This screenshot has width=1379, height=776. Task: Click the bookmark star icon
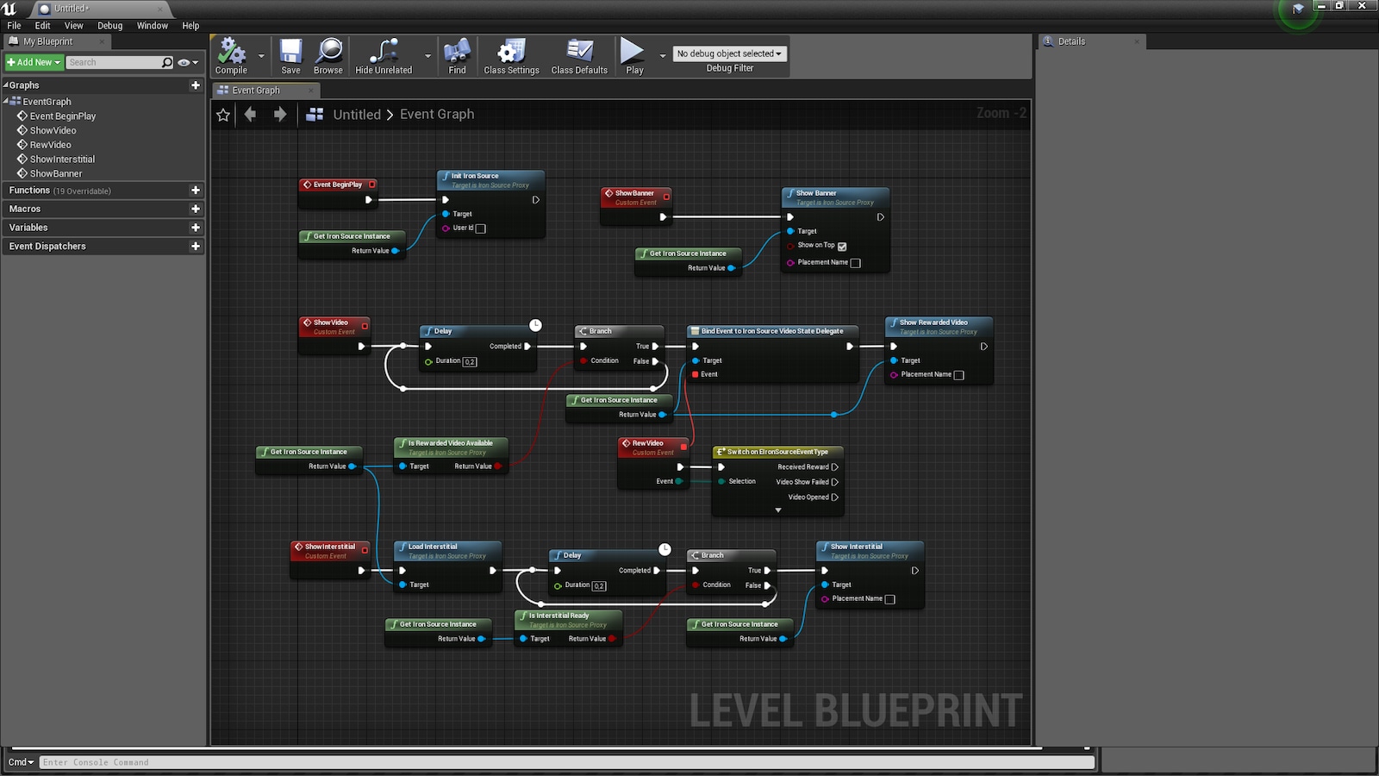tap(223, 115)
